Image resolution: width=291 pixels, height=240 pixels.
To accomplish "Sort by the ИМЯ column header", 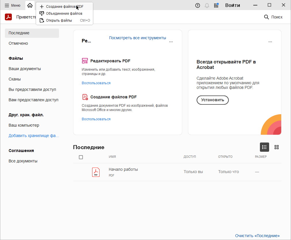I will point(112,157).
